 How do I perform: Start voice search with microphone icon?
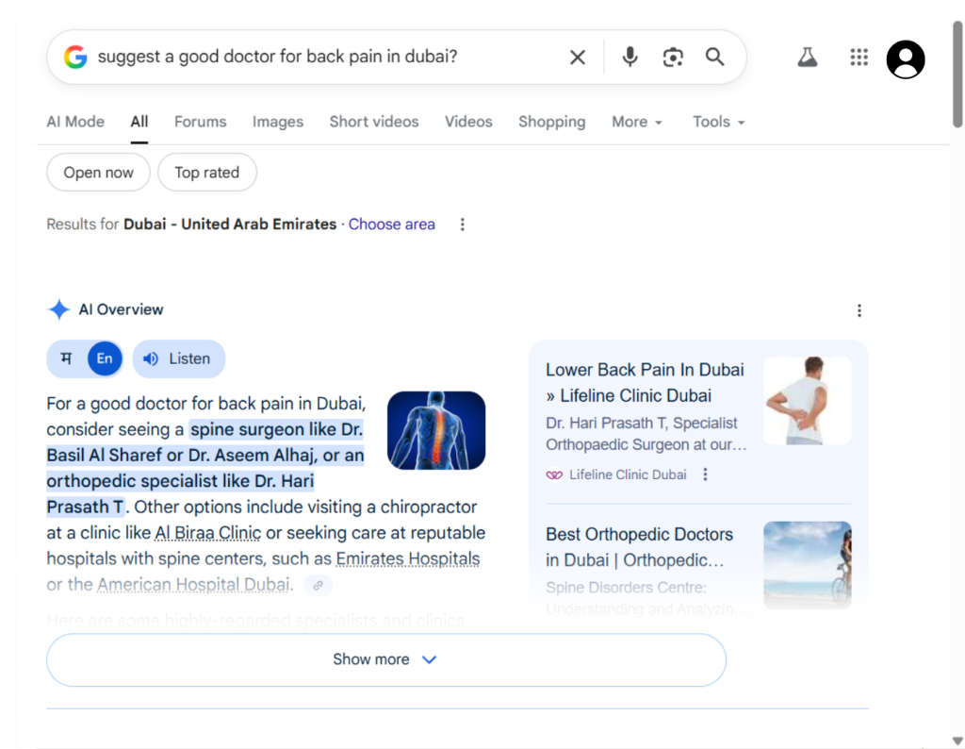[x=630, y=58]
